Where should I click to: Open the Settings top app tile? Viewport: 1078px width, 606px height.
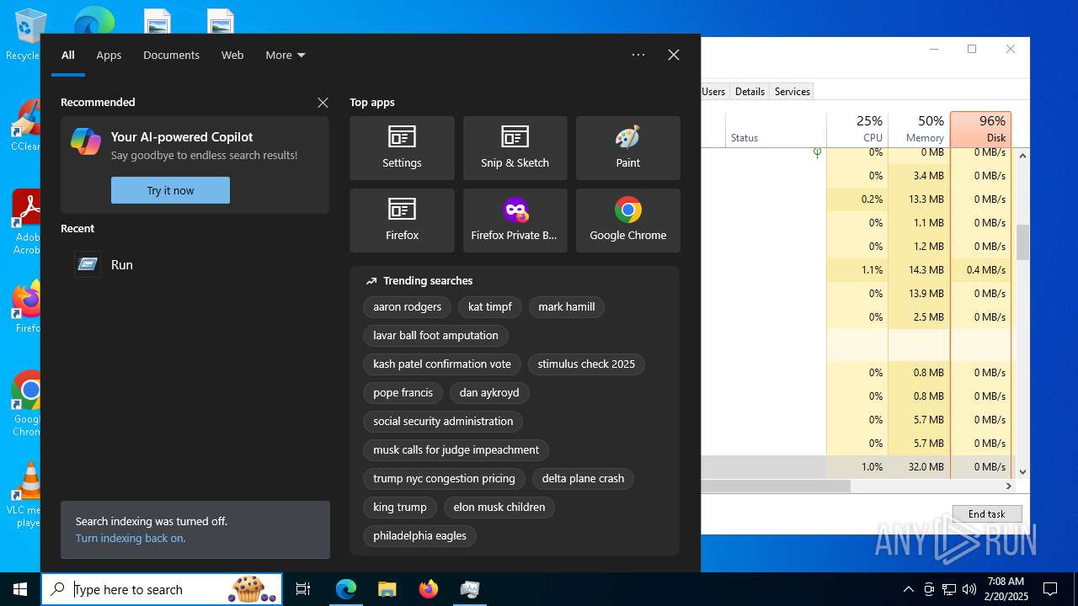click(402, 148)
